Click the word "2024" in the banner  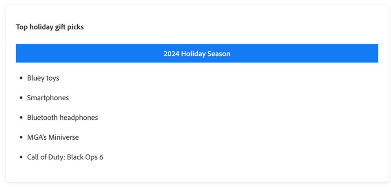[x=172, y=54]
